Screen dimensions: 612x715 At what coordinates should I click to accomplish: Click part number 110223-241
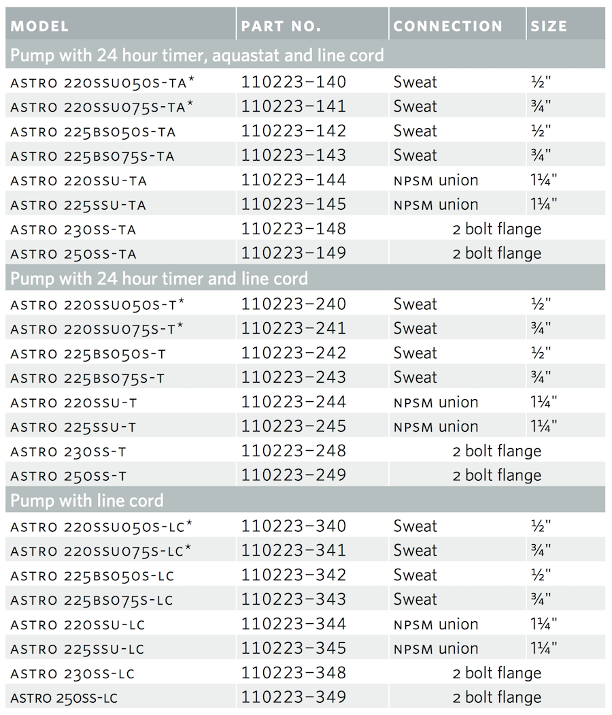294,328
